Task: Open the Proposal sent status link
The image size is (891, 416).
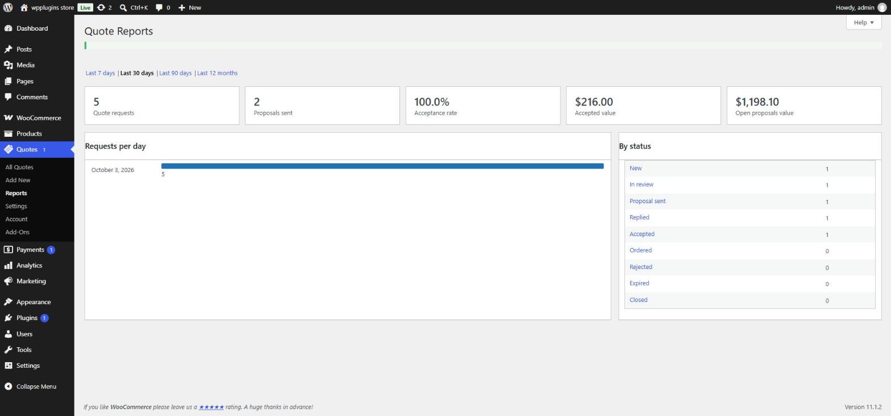Action: pos(647,201)
